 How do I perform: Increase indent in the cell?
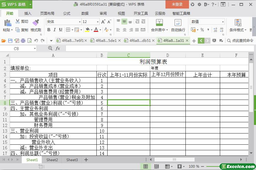[x=143, y=22]
